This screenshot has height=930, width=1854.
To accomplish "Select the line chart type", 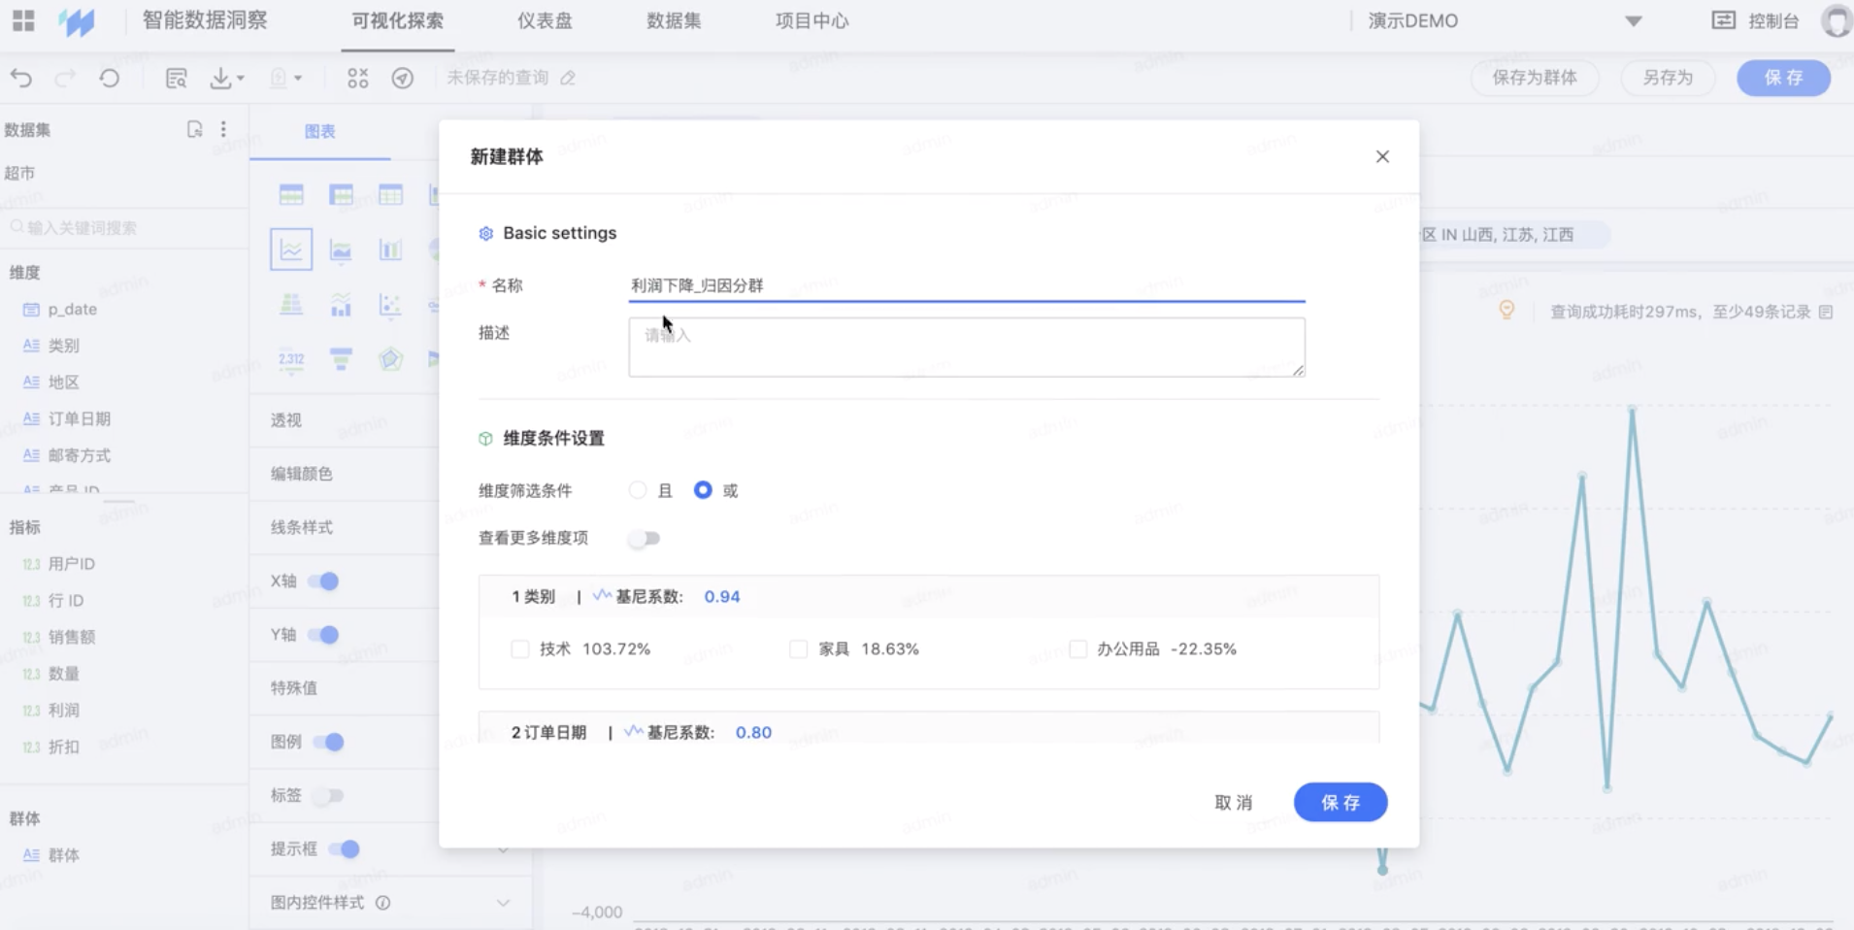I will tap(291, 249).
